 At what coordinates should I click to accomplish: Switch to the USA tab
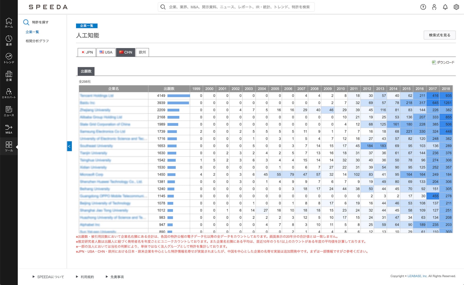[x=106, y=52]
